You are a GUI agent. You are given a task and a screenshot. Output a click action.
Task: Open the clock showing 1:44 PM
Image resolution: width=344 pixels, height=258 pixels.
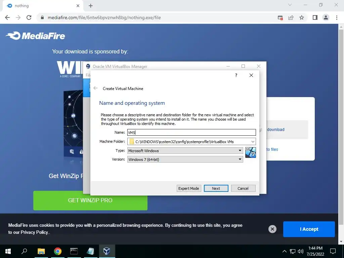[315, 251]
